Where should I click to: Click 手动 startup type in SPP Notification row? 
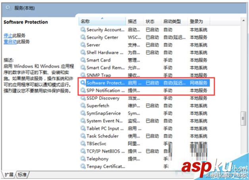(x=168, y=90)
